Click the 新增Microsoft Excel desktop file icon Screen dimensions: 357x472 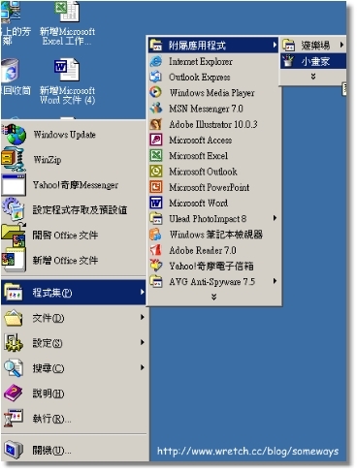tap(67, 11)
